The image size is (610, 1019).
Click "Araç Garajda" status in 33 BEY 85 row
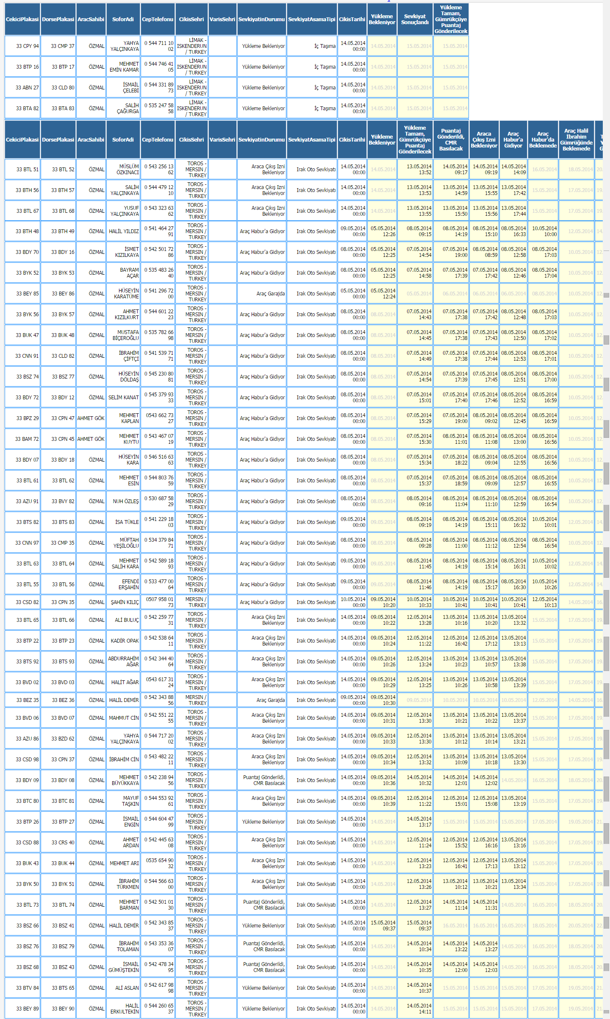262,293
